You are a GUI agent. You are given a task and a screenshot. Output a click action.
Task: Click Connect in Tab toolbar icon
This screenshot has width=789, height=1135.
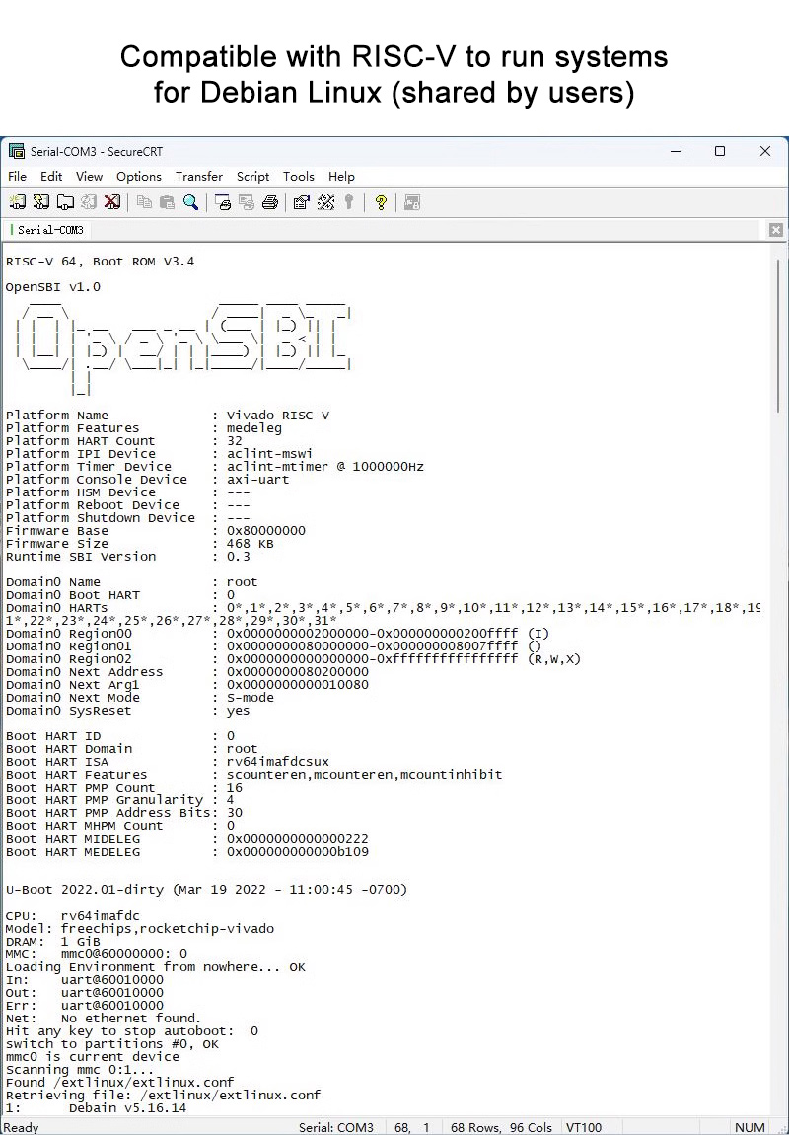[64, 202]
